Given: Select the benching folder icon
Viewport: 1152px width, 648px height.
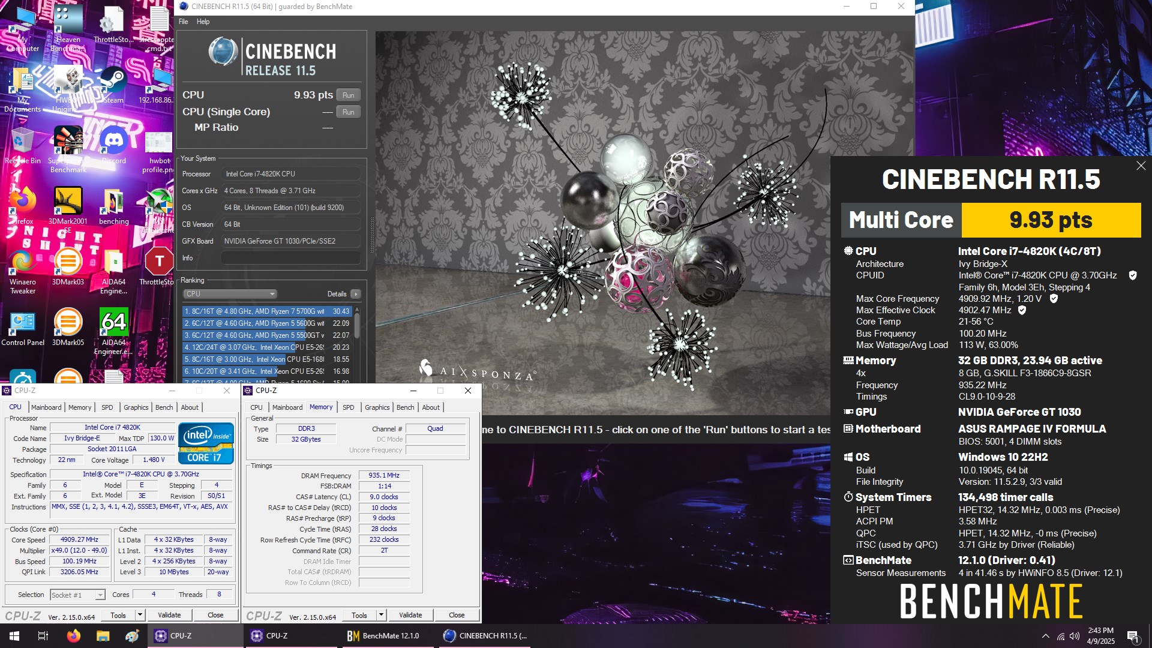Looking at the screenshot, I should click(113, 206).
